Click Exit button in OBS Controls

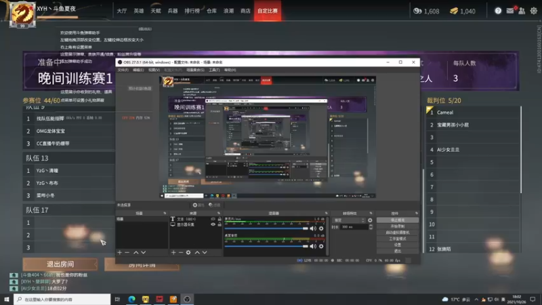click(x=398, y=251)
